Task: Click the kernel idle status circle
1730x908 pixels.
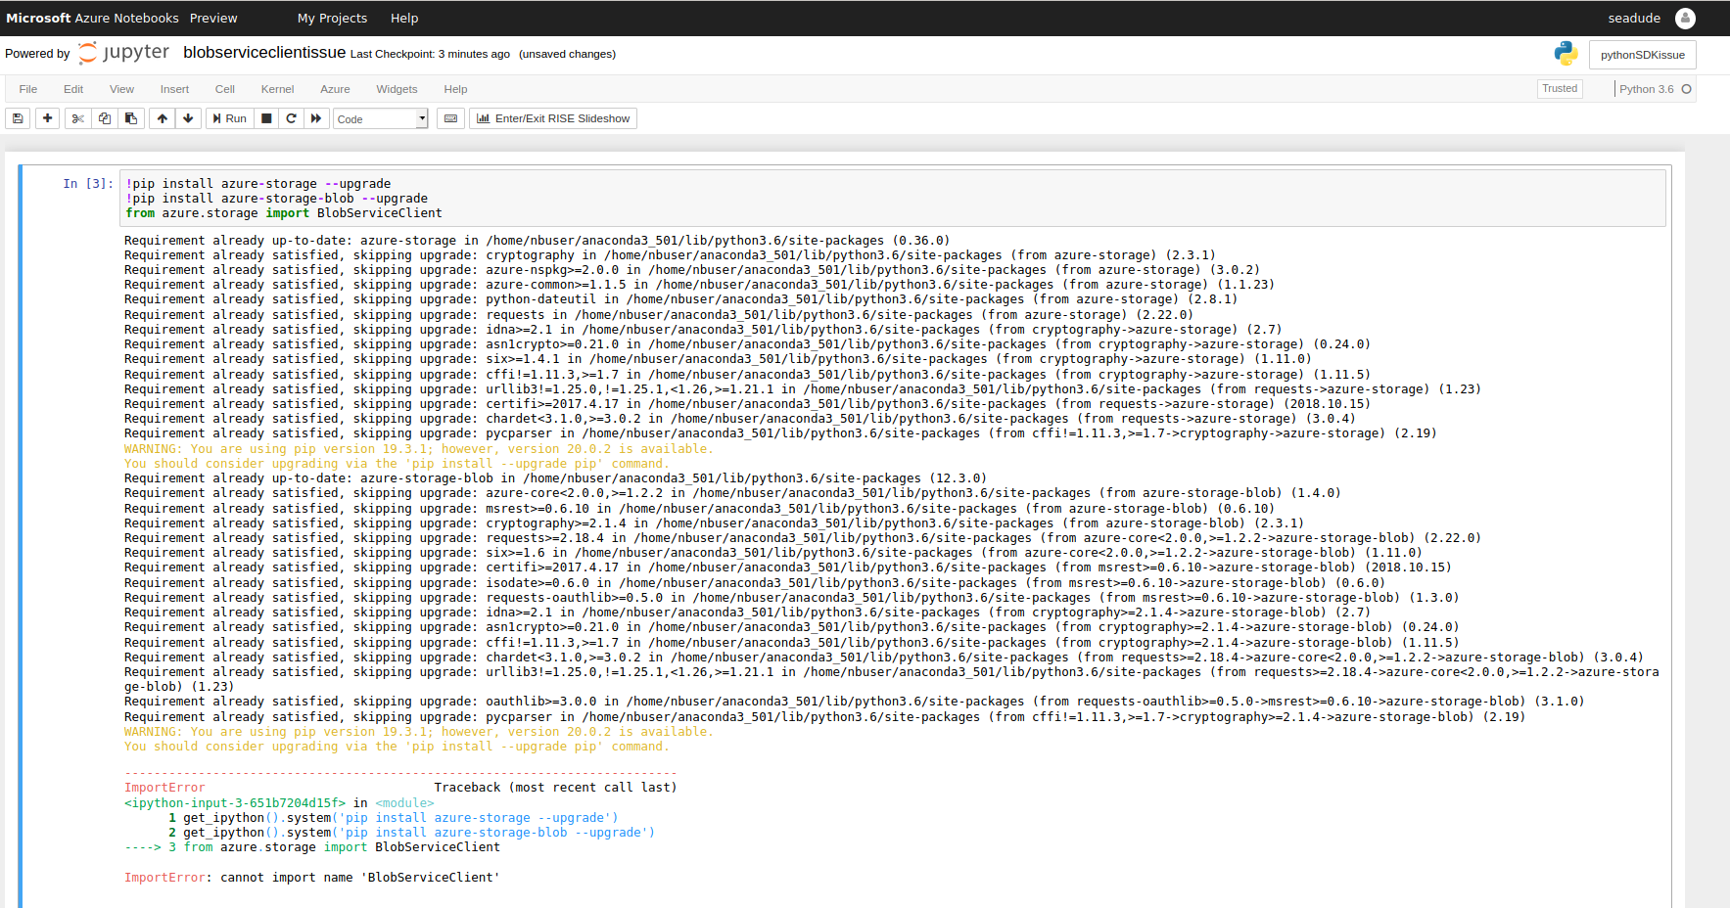Action: (x=1686, y=89)
